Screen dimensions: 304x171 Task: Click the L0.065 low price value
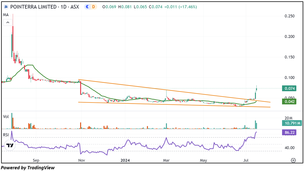(x=140, y=7)
